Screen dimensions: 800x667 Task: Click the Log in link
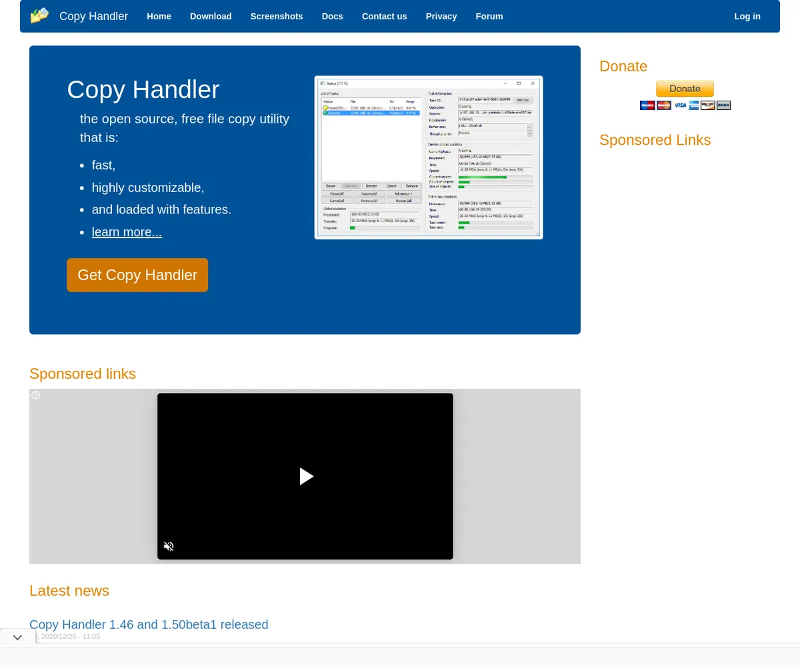[747, 16]
